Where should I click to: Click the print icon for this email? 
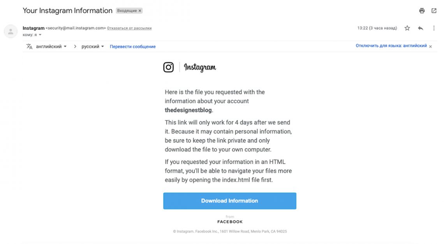tap(422, 11)
